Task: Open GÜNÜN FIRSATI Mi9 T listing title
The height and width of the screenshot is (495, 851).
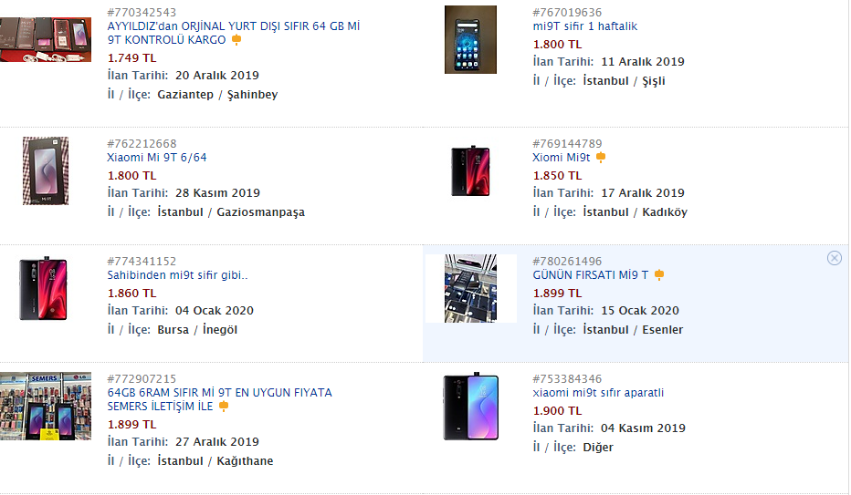Action: tap(590, 275)
